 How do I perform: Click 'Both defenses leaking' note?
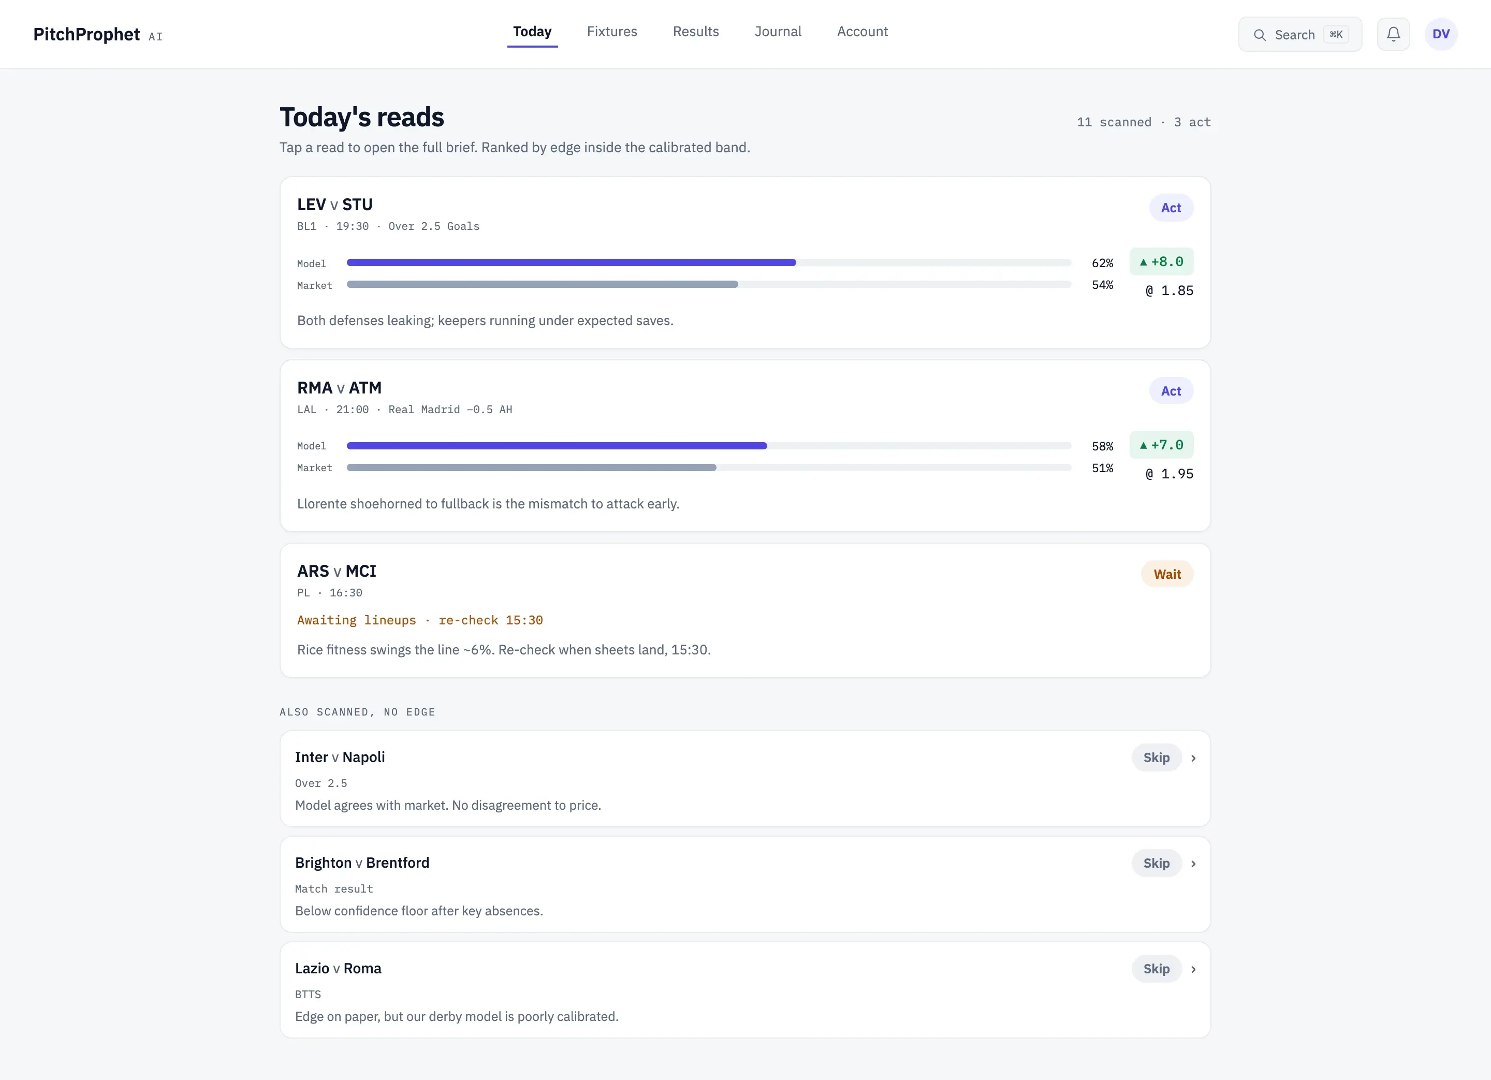pos(485,321)
